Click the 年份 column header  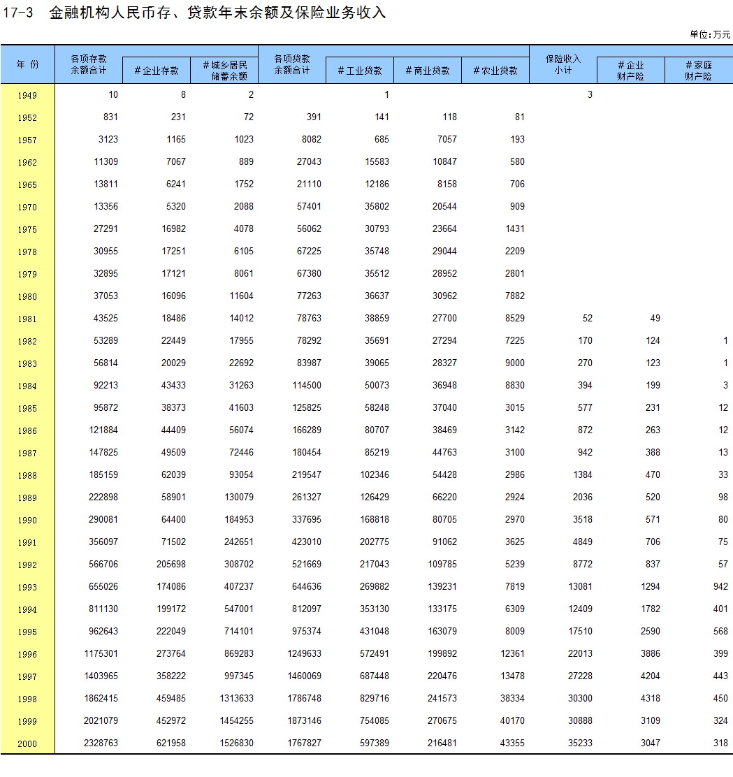[x=27, y=64]
